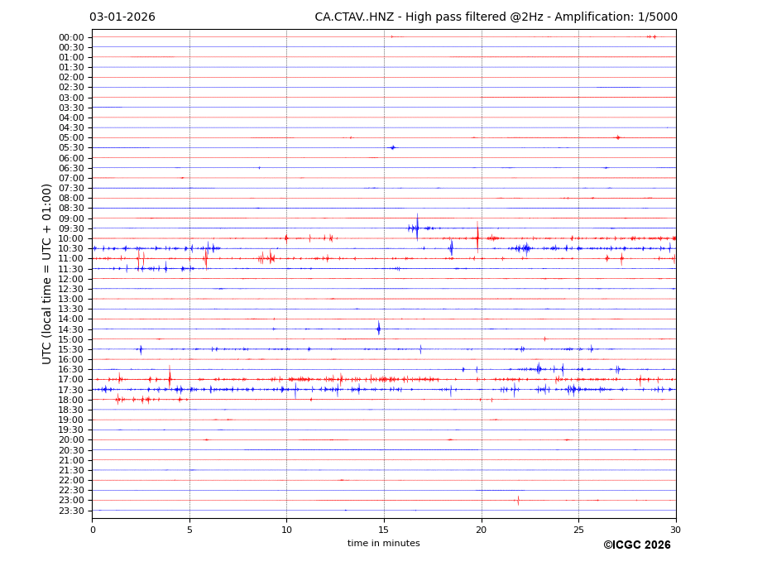Click the x-axis tick label 5
Image resolution: width=767 pixels, height=576 pixels.
[x=189, y=530]
